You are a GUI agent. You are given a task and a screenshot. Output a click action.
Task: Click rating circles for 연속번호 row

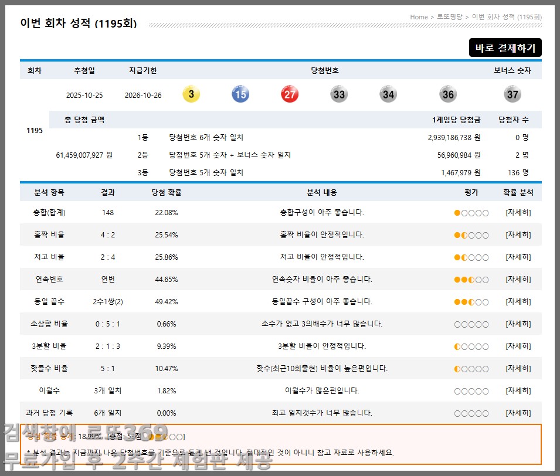point(471,280)
